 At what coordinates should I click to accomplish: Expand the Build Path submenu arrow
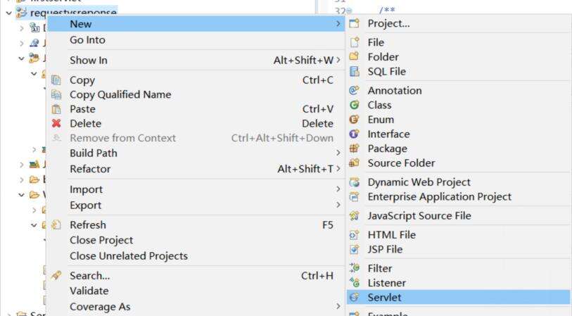[338, 153]
